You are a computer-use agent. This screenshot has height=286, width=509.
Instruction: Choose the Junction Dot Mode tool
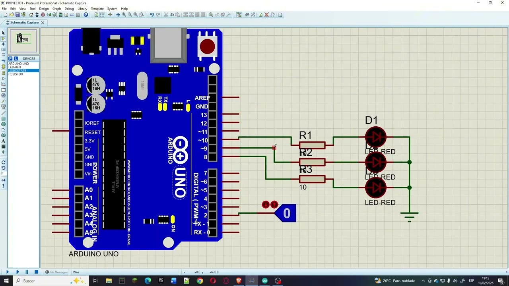(x=3, y=44)
